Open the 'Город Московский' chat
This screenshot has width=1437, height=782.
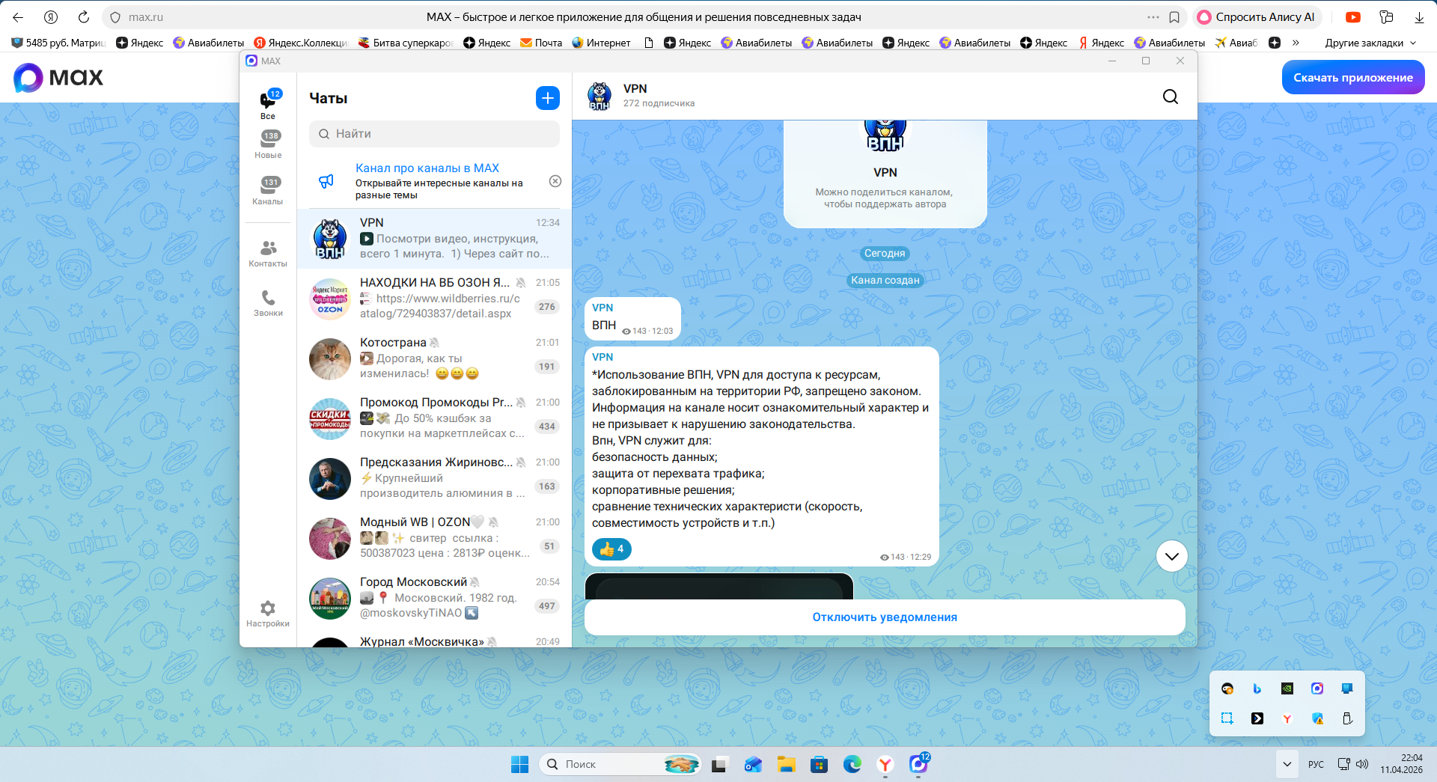coord(434,598)
